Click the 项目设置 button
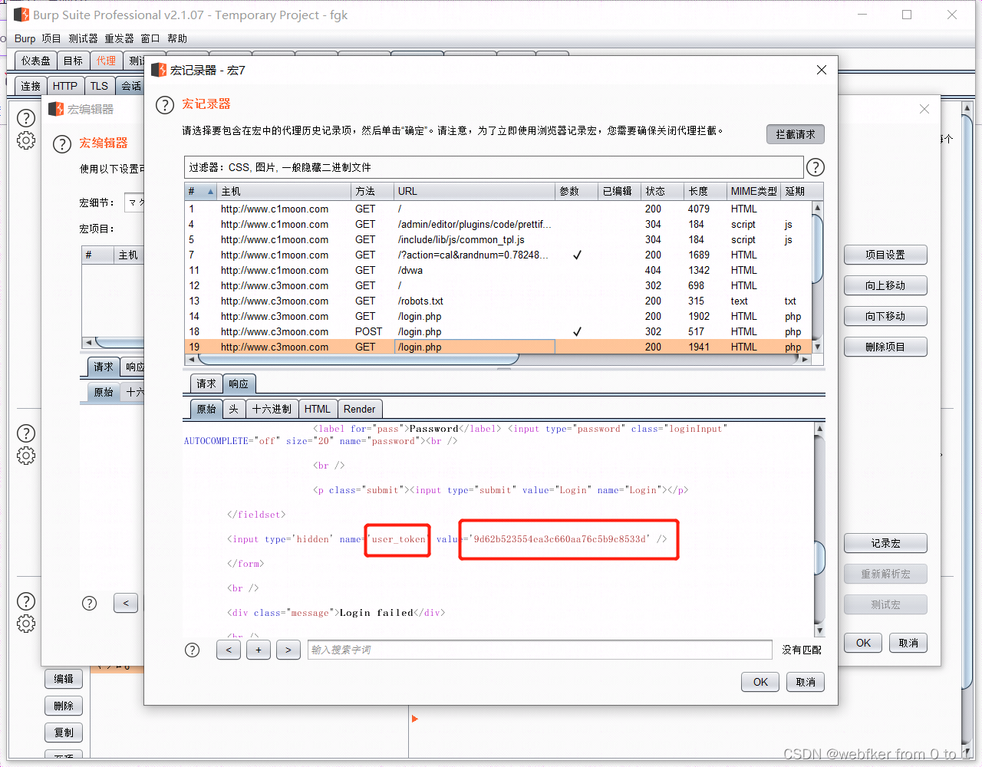The width and height of the screenshot is (982, 767). [x=885, y=255]
